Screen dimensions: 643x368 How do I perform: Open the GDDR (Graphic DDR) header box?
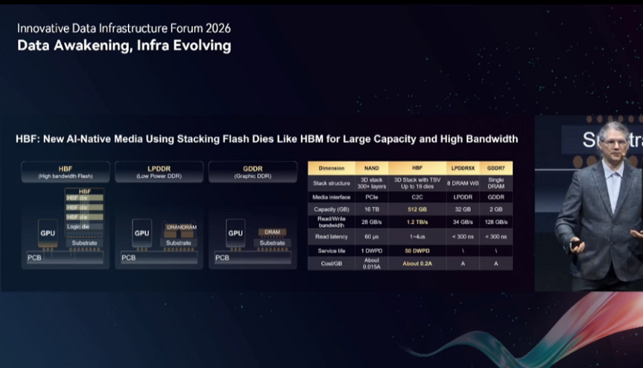[253, 172]
